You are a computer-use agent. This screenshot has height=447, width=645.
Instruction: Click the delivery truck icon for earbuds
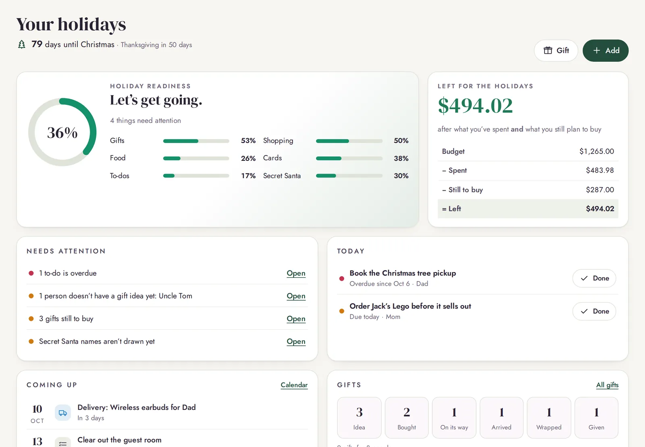[62, 413]
